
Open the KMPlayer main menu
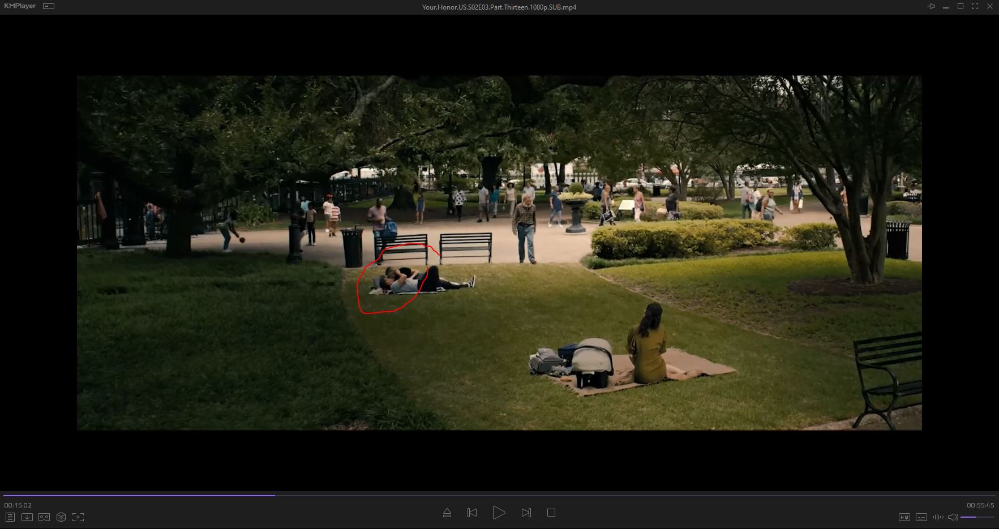coord(20,6)
